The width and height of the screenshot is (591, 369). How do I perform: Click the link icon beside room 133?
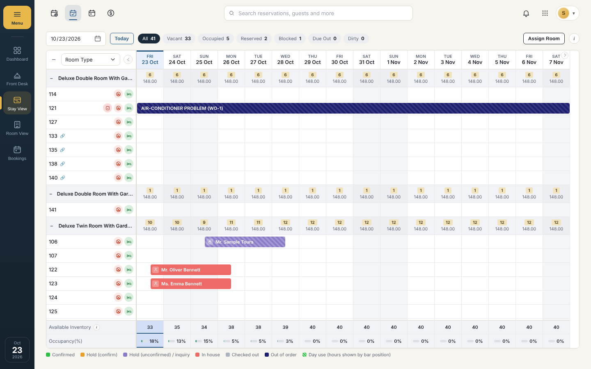[62, 136]
